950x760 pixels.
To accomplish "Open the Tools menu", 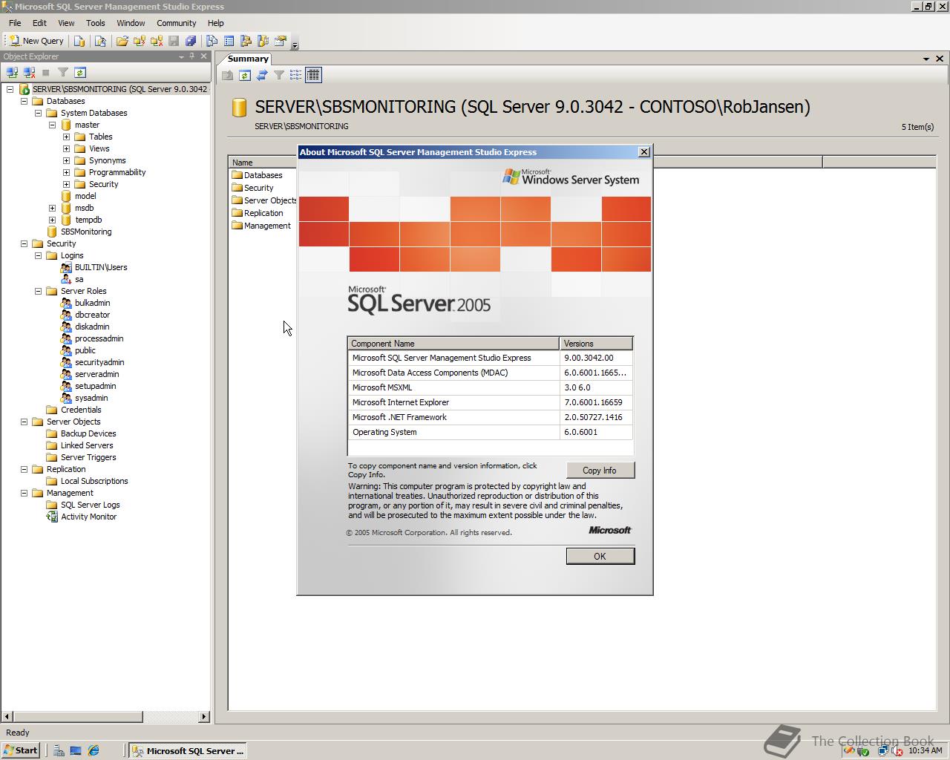I will tap(95, 23).
